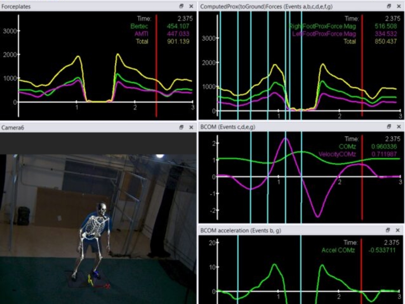
Task: Float the Camera6 view panel
Action: coord(182,127)
